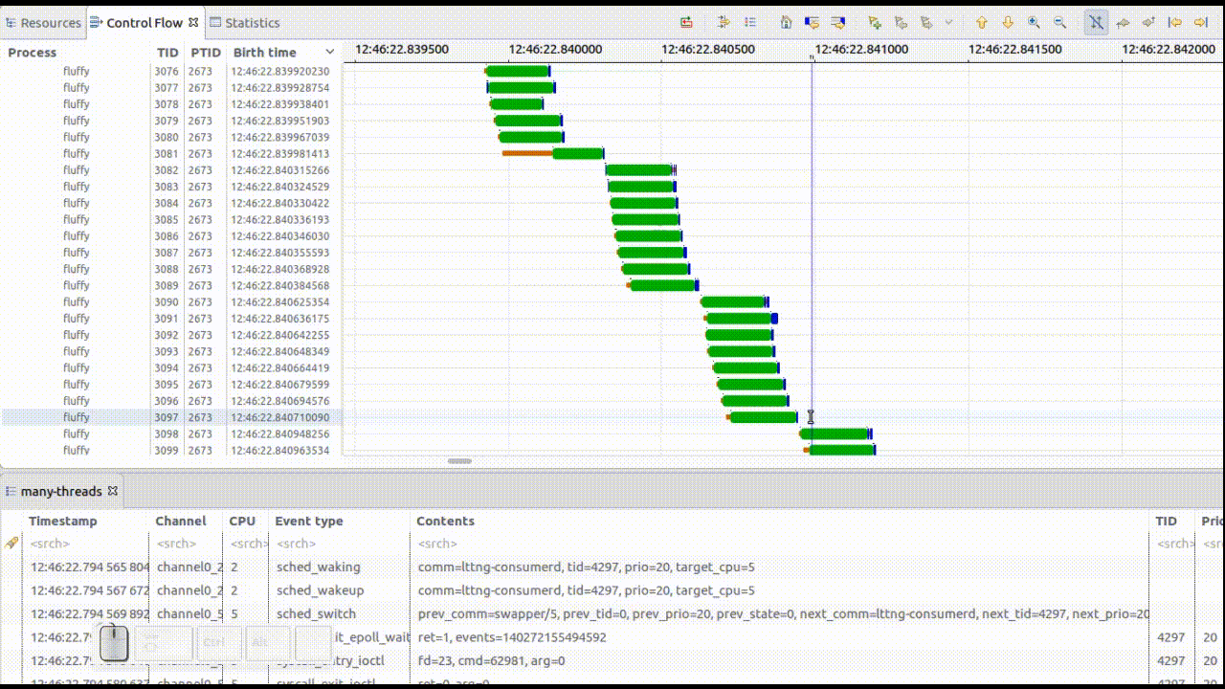Select the fluffy process row with TID 3081

pos(77,153)
